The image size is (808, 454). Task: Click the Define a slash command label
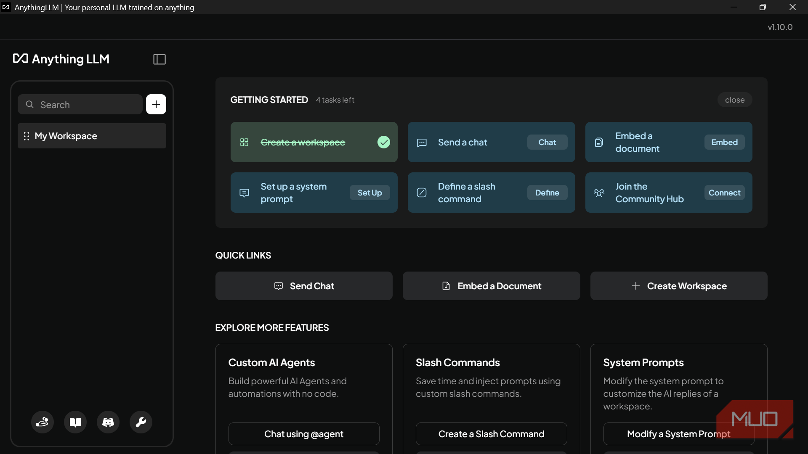[x=466, y=193]
